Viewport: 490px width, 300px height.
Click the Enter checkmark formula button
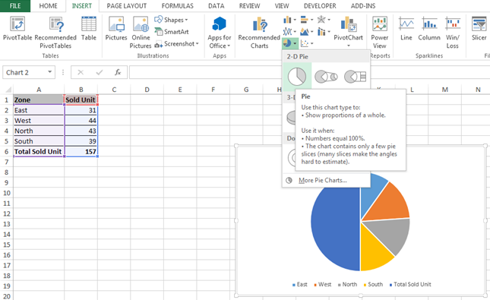pyautogui.click(x=100, y=72)
